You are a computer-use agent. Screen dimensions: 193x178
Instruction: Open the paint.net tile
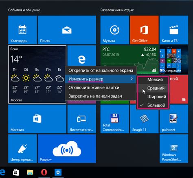174,119
